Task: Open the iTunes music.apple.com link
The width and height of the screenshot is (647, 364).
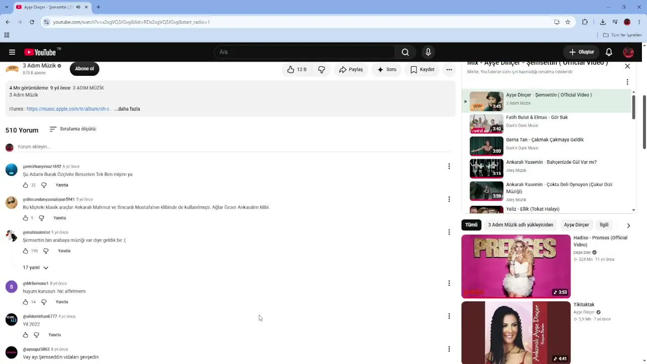Action: pos(69,109)
